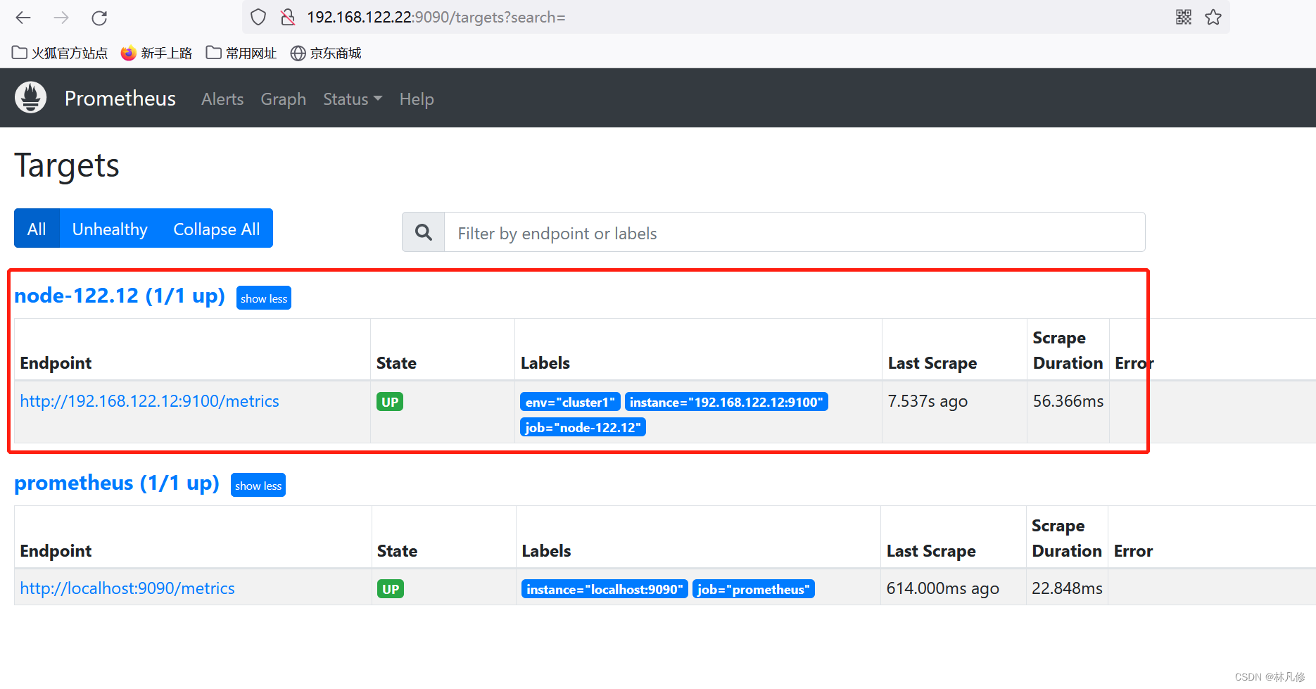Image resolution: width=1316 pixels, height=689 pixels.
Task: Open the Graph page
Action: [x=283, y=99]
